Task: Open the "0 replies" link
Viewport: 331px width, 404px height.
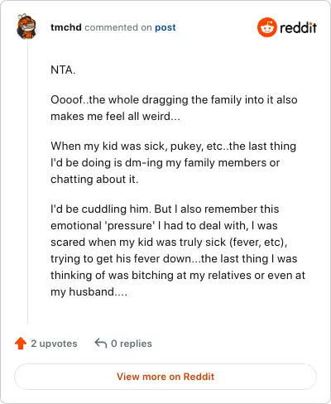Action: click(x=132, y=344)
